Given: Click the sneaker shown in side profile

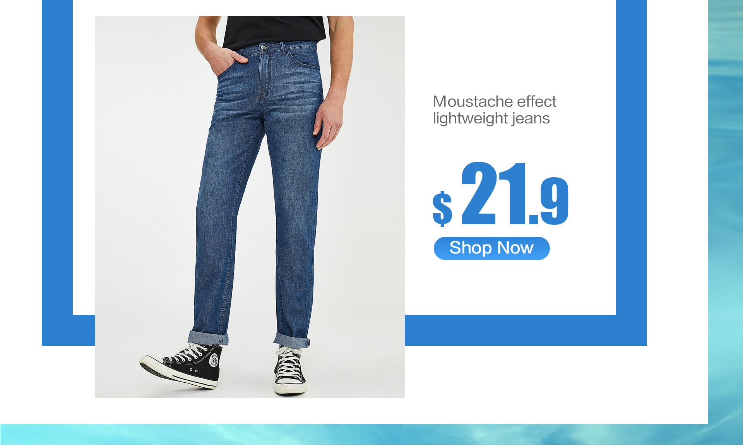Looking at the screenshot, I should click(181, 365).
